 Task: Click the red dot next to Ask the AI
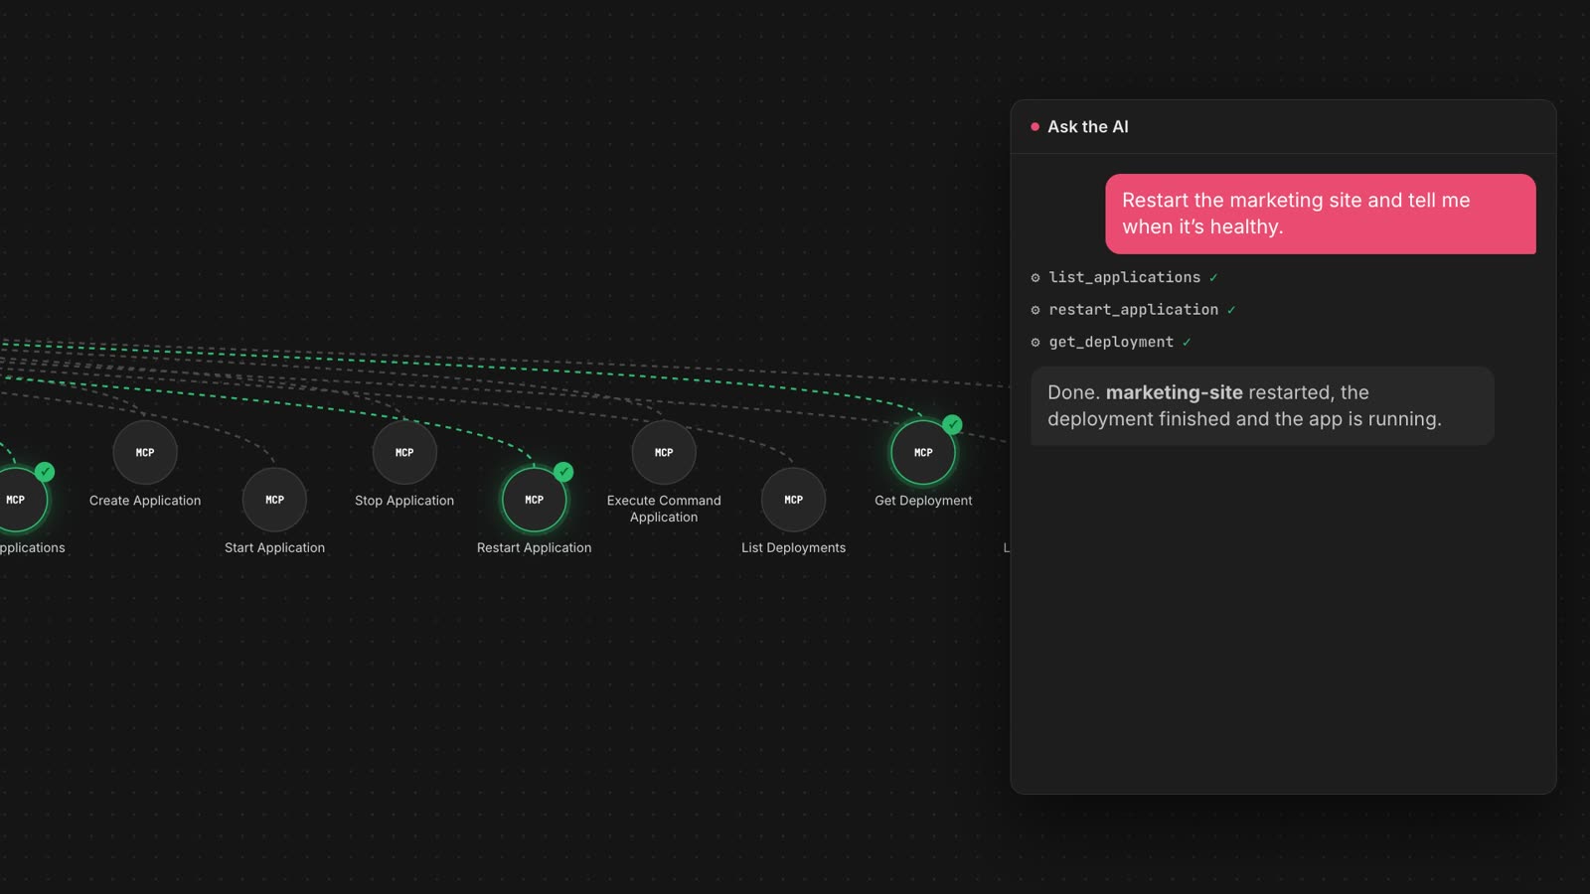[x=1034, y=127]
